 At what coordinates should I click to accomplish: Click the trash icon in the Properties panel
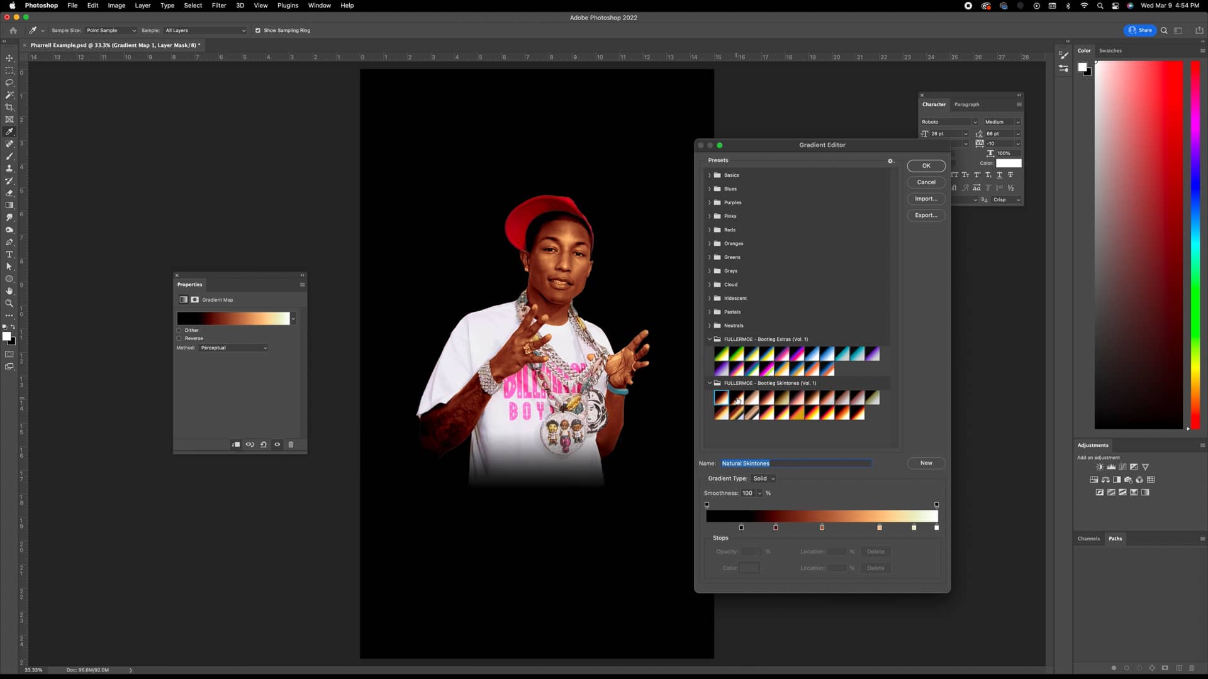tap(291, 444)
